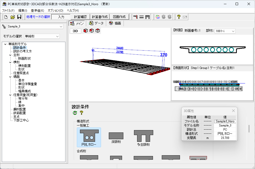Select the third cube view icon

(x=98, y=31)
